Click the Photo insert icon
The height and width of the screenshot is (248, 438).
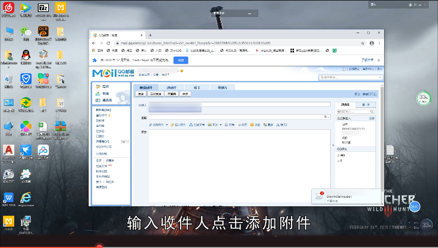[210, 125]
